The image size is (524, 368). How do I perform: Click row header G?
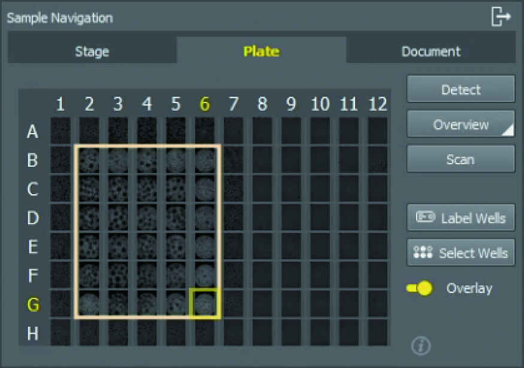click(x=33, y=304)
